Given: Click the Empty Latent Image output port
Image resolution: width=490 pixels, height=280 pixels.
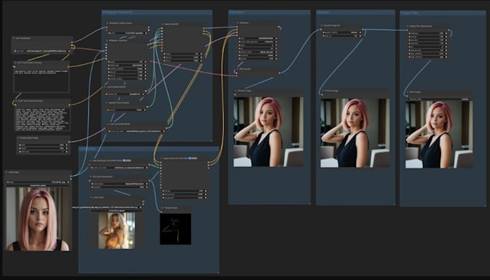Looking at the screenshot, I should [x=69, y=142].
